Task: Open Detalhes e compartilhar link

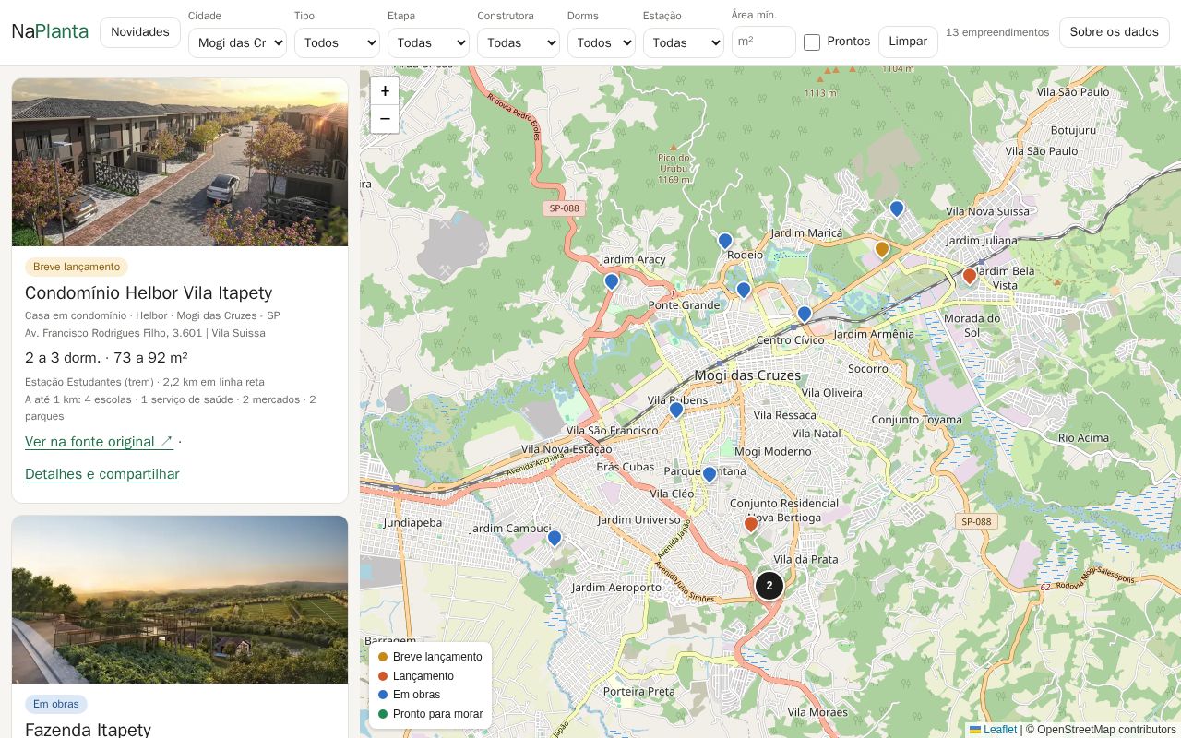Action: (102, 474)
